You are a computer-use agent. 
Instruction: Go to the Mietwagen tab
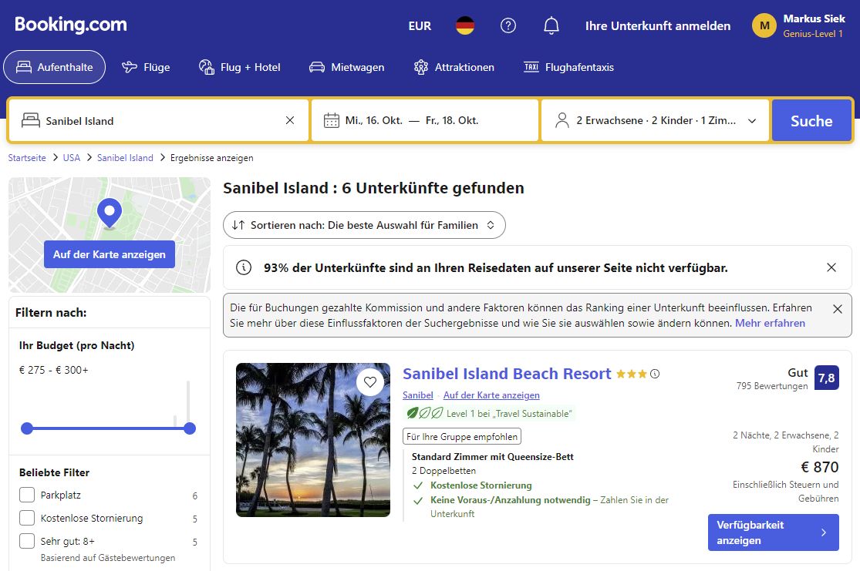[346, 67]
